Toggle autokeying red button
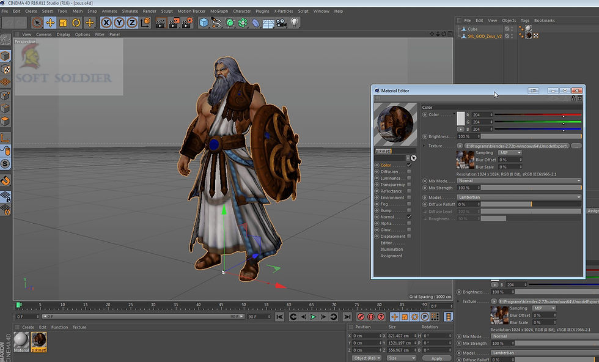The width and height of the screenshot is (599, 362). [370, 317]
